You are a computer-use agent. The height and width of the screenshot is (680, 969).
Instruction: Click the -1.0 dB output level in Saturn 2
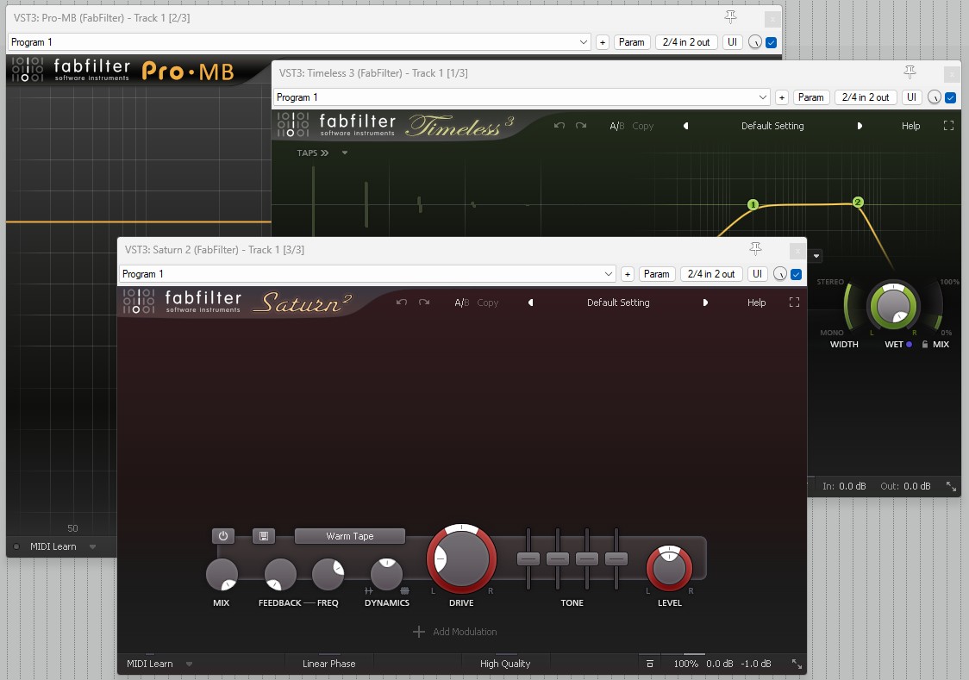point(755,664)
